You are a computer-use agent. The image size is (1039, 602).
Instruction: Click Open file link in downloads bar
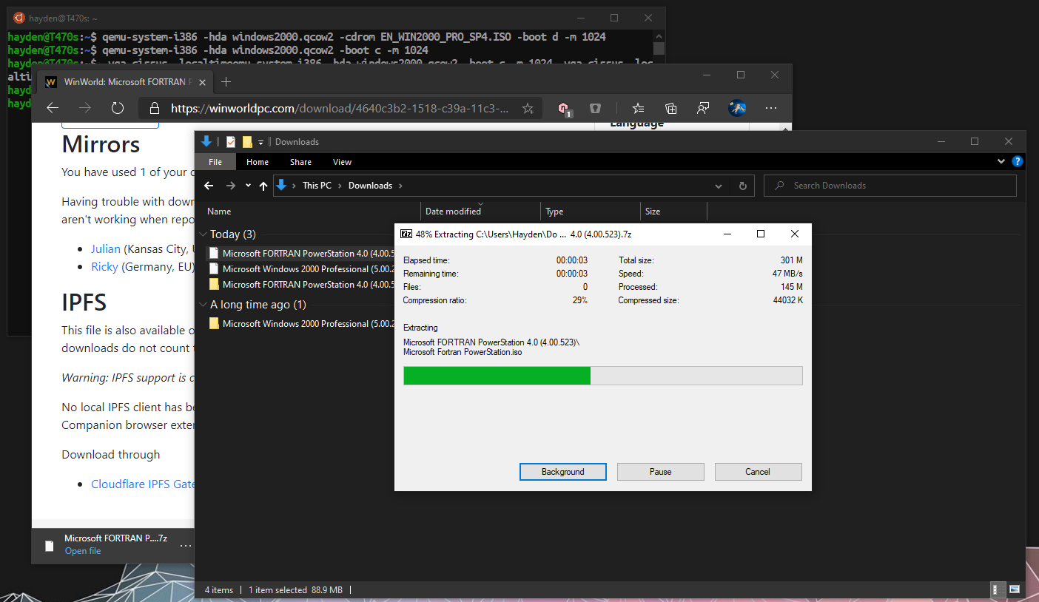[83, 551]
